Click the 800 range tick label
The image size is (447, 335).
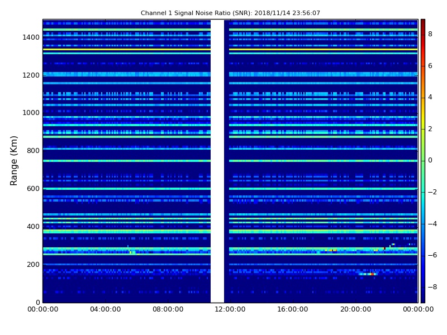(x=33, y=151)
